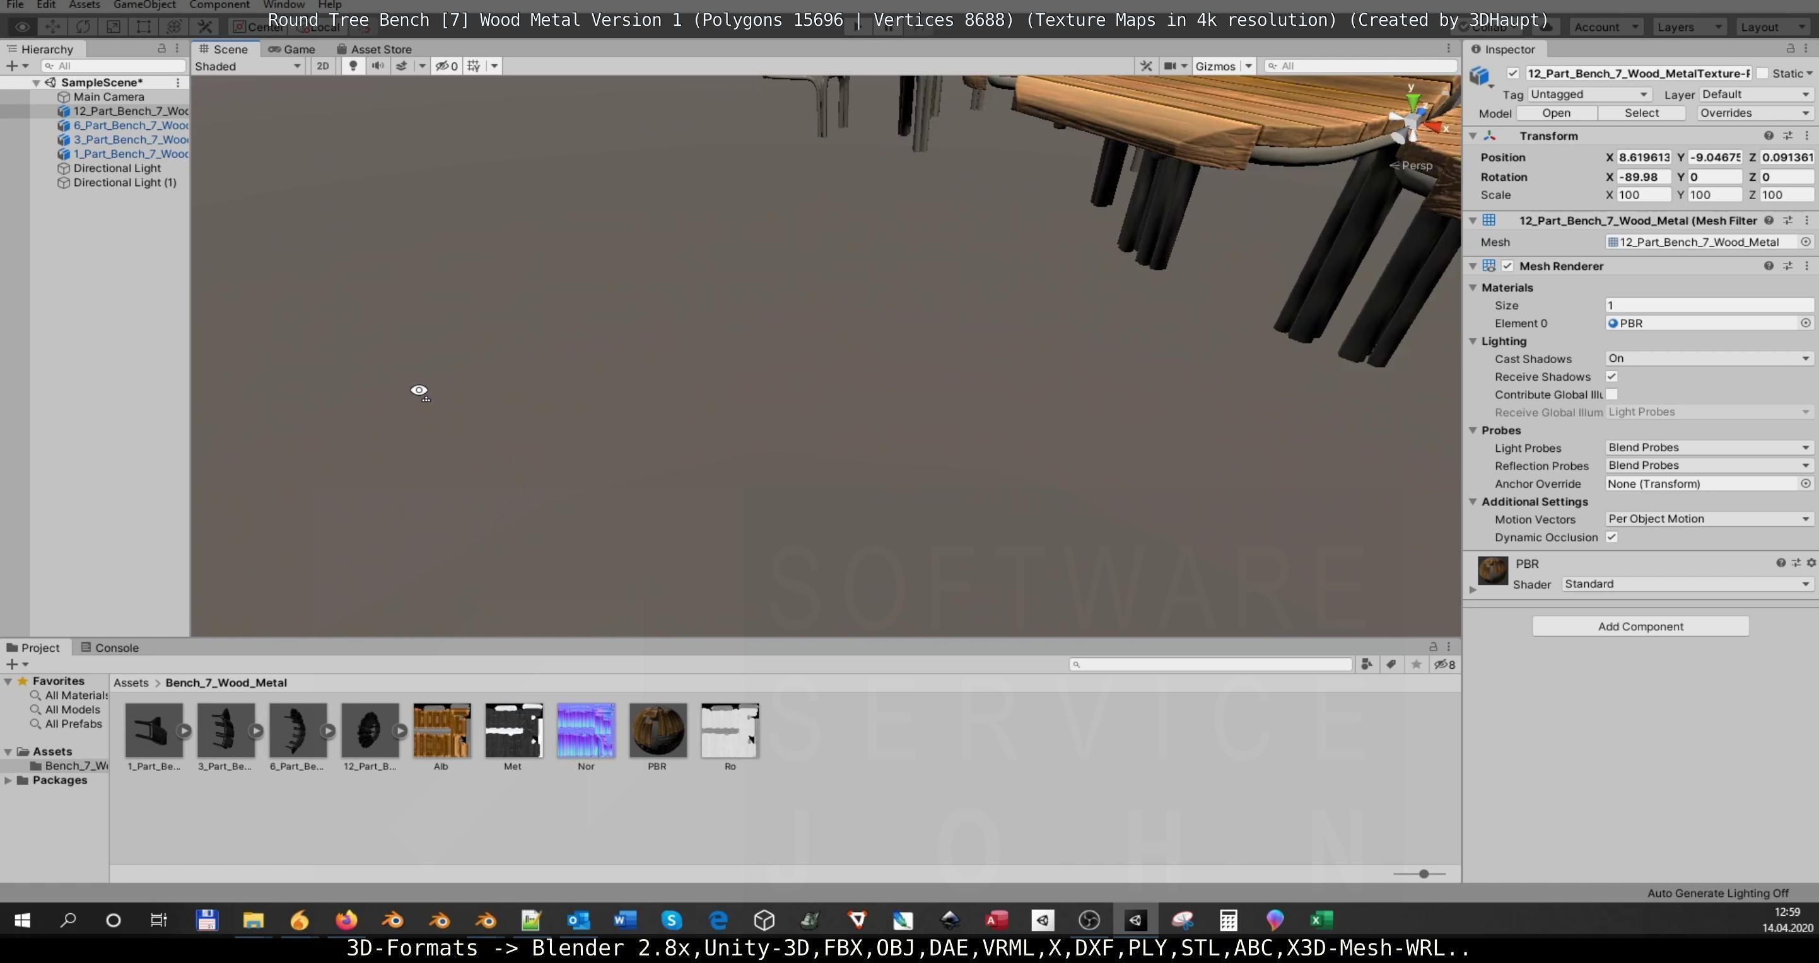Open the PBR material settings gear
The image size is (1819, 963).
(1811, 563)
